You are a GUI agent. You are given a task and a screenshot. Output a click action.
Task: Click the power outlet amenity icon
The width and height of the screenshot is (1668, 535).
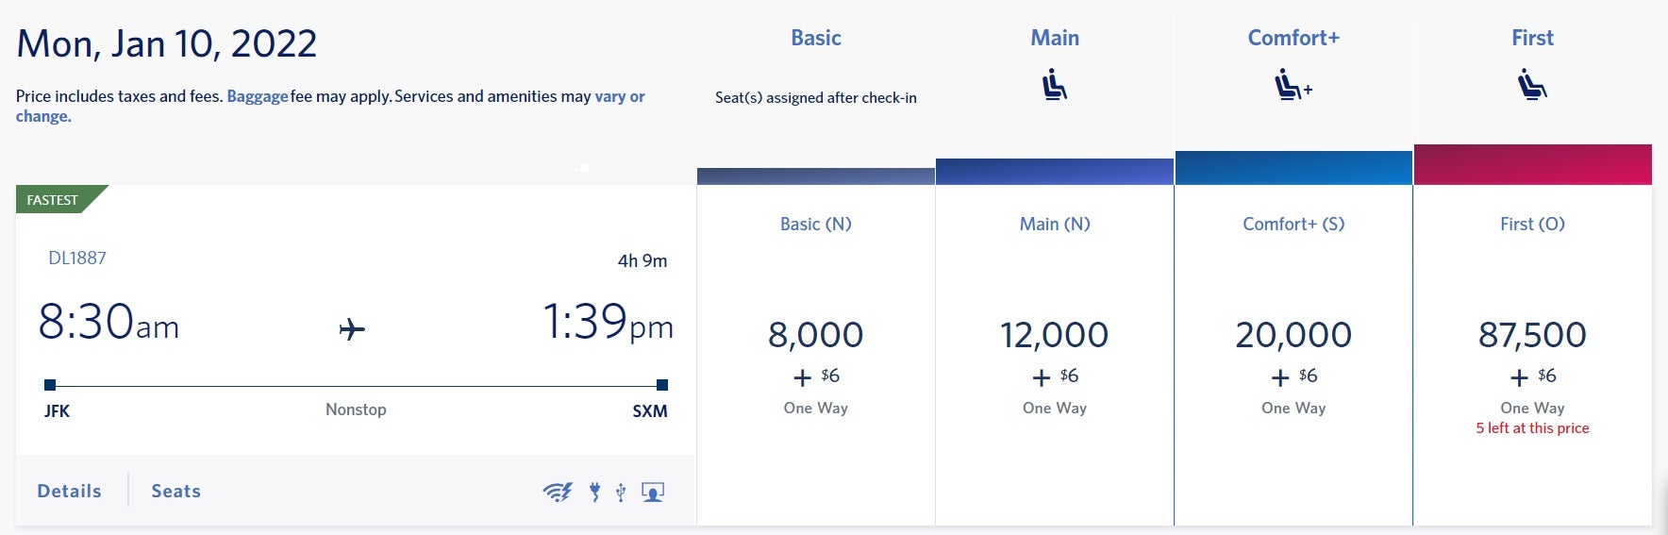(595, 492)
